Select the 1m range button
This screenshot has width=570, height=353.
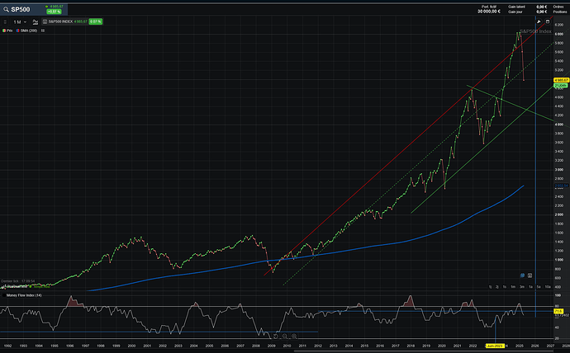coord(513,287)
